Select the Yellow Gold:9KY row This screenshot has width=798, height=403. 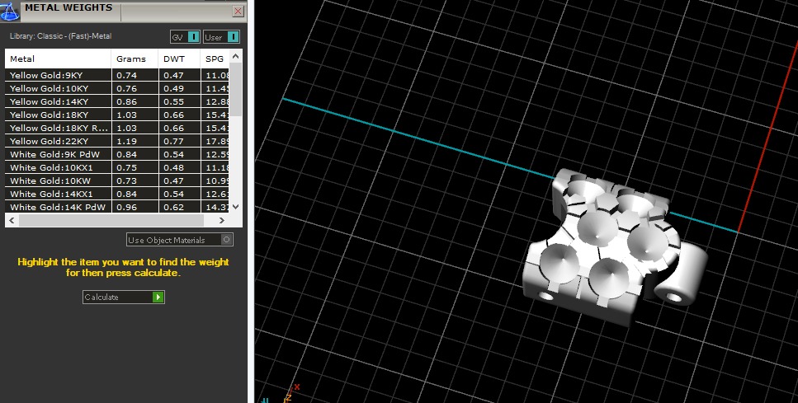(x=117, y=75)
